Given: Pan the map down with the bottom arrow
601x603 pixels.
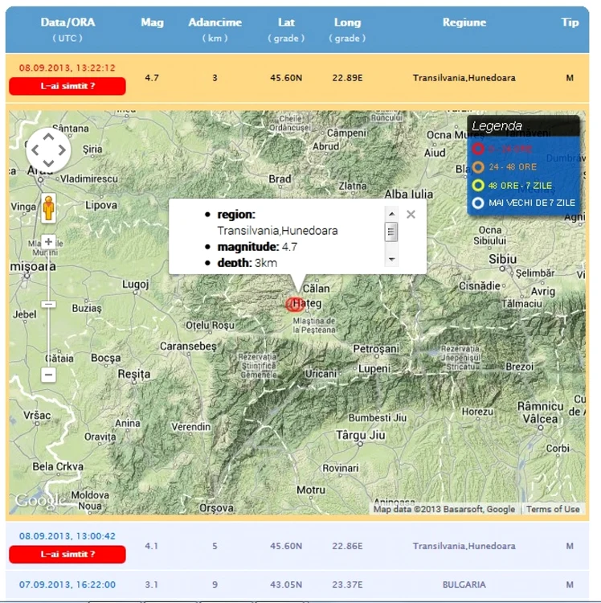Looking at the screenshot, I should (48, 163).
